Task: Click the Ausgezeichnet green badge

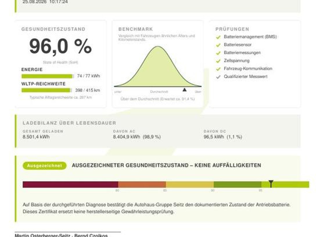Action: (x=44, y=166)
